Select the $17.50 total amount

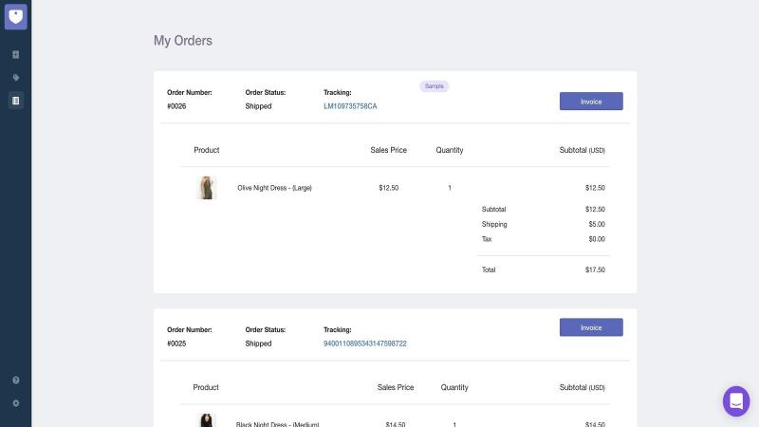(595, 269)
